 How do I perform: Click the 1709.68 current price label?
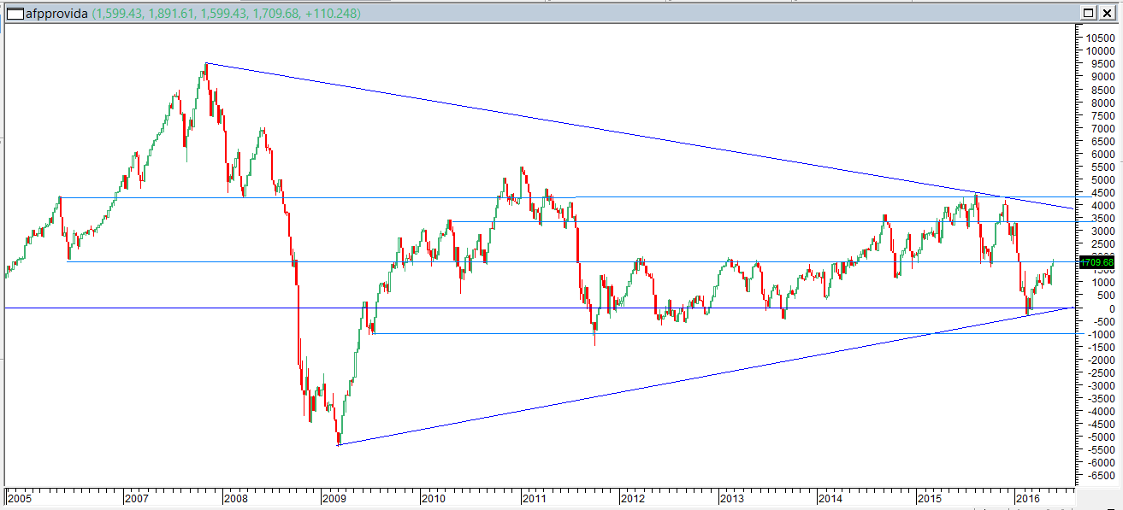coord(1096,262)
